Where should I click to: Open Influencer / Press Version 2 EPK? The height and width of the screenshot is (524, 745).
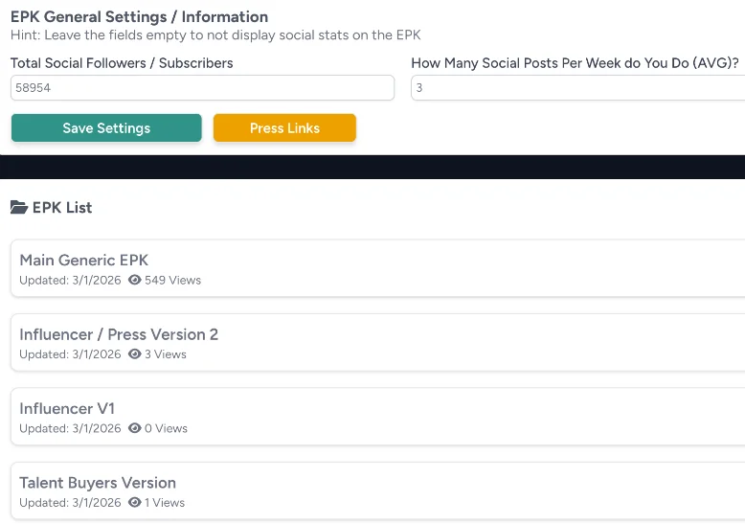pyautogui.click(x=119, y=334)
